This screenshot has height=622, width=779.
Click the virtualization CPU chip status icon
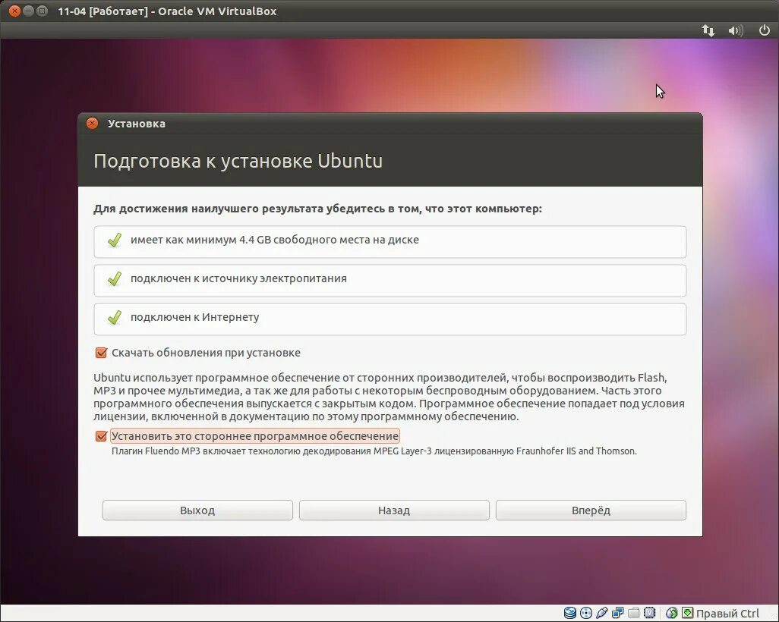[649, 613]
